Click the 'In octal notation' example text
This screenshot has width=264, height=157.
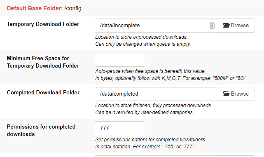coord(145,147)
